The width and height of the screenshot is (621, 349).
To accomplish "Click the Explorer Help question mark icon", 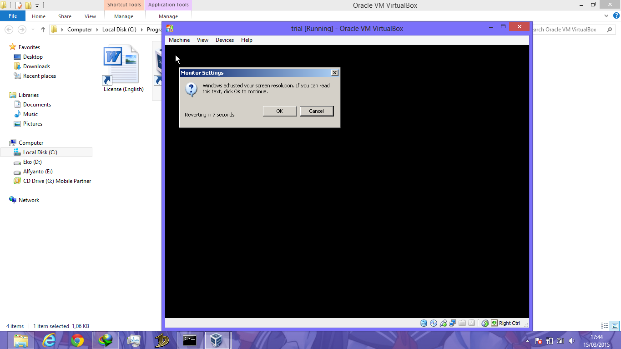I will pyautogui.click(x=616, y=15).
